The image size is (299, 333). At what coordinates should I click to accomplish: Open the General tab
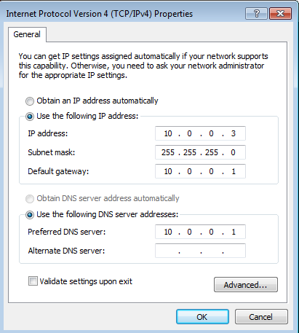[27, 34]
